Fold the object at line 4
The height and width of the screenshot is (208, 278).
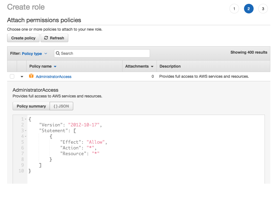(26, 136)
